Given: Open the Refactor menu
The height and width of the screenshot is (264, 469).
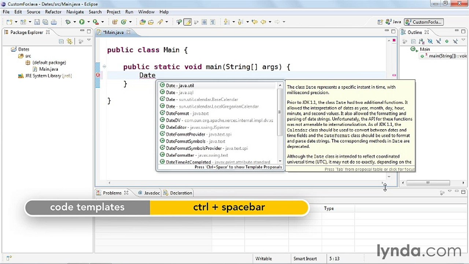Looking at the screenshot, I should pos(53,12).
